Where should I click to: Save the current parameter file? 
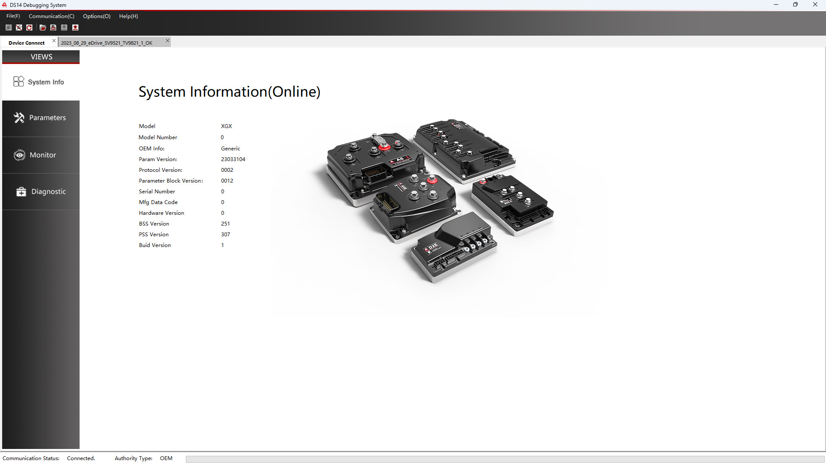pyautogui.click(x=53, y=27)
